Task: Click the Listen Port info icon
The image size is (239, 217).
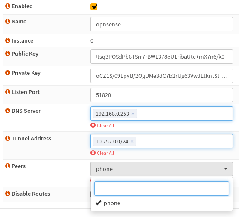Action: point(8,92)
